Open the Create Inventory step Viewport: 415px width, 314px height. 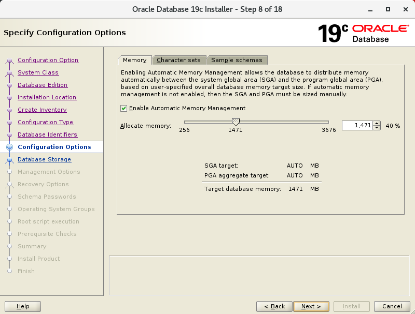[x=42, y=110]
